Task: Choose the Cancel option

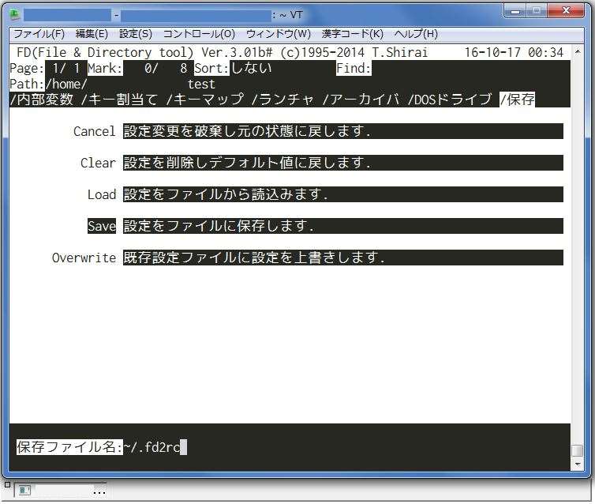Action: pyautogui.click(x=94, y=131)
